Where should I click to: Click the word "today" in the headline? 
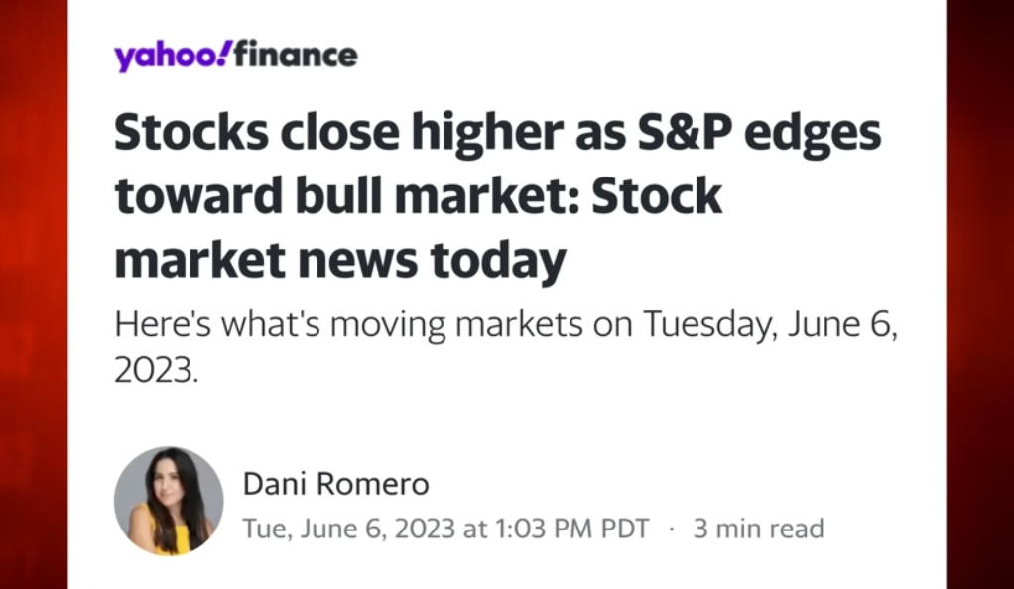point(498,262)
